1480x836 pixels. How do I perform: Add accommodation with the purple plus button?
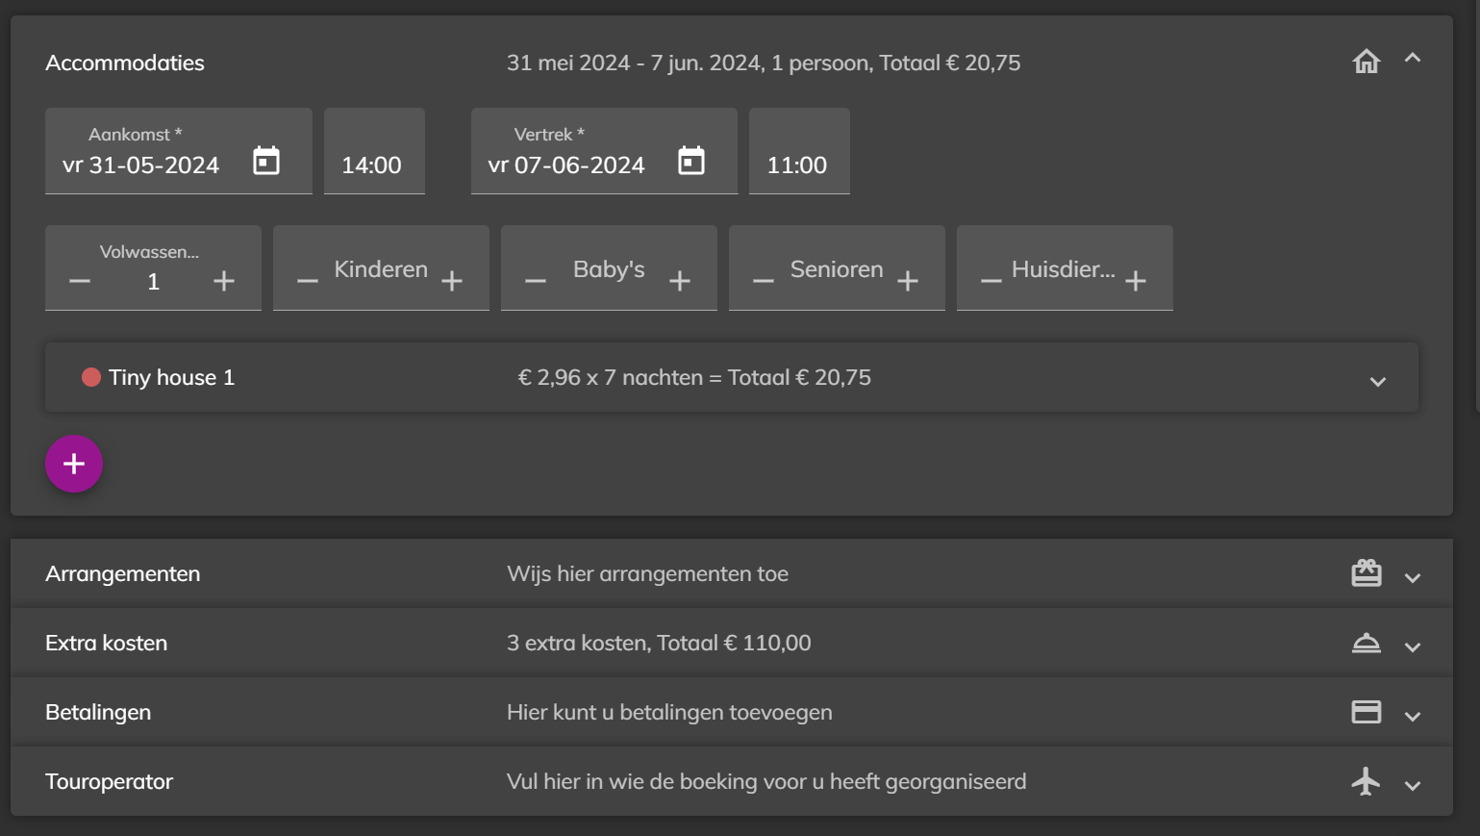(x=74, y=464)
